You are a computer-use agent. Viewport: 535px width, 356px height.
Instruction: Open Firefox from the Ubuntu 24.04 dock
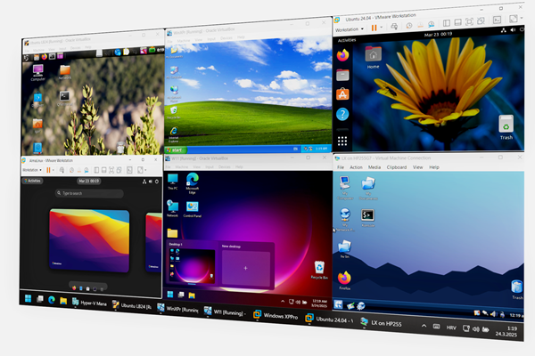(342, 55)
